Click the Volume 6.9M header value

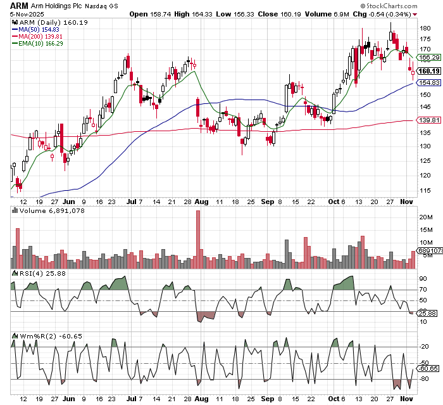(327, 14)
